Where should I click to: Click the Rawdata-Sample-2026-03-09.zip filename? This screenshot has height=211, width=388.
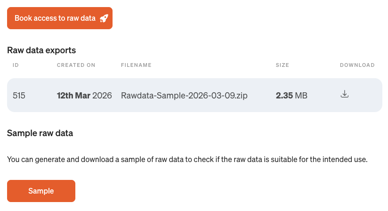(184, 95)
